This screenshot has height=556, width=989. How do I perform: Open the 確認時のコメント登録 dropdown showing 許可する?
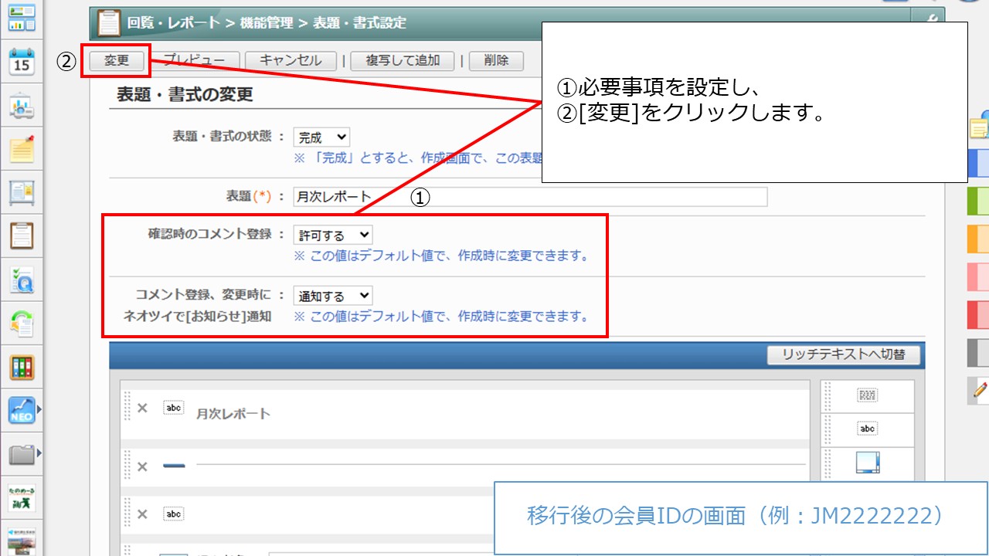333,235
